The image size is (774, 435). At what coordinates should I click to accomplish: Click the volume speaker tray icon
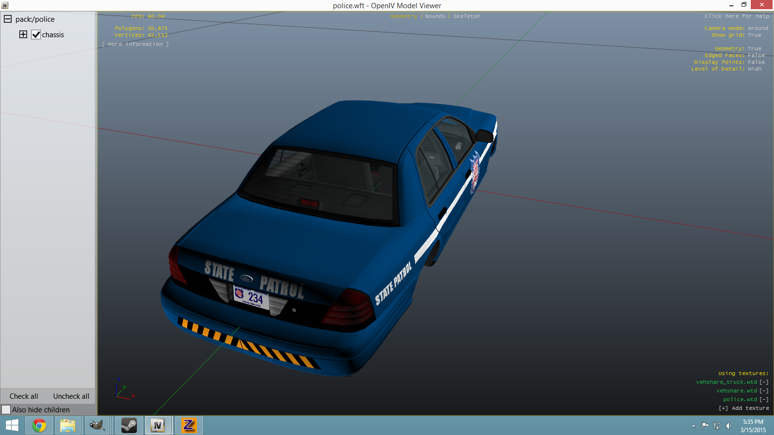tap(729, 426)
